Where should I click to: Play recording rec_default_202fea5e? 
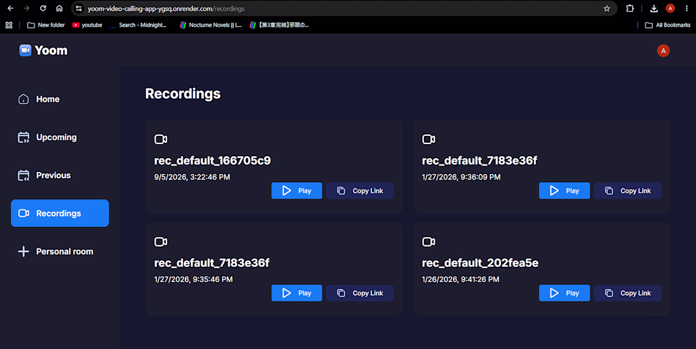click(564, 293)
